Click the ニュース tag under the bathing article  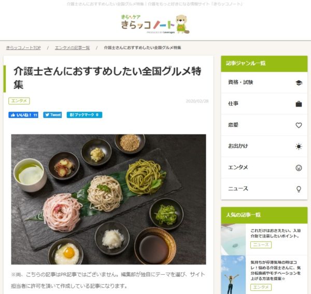pyautogui.click(x=261, y=245)
